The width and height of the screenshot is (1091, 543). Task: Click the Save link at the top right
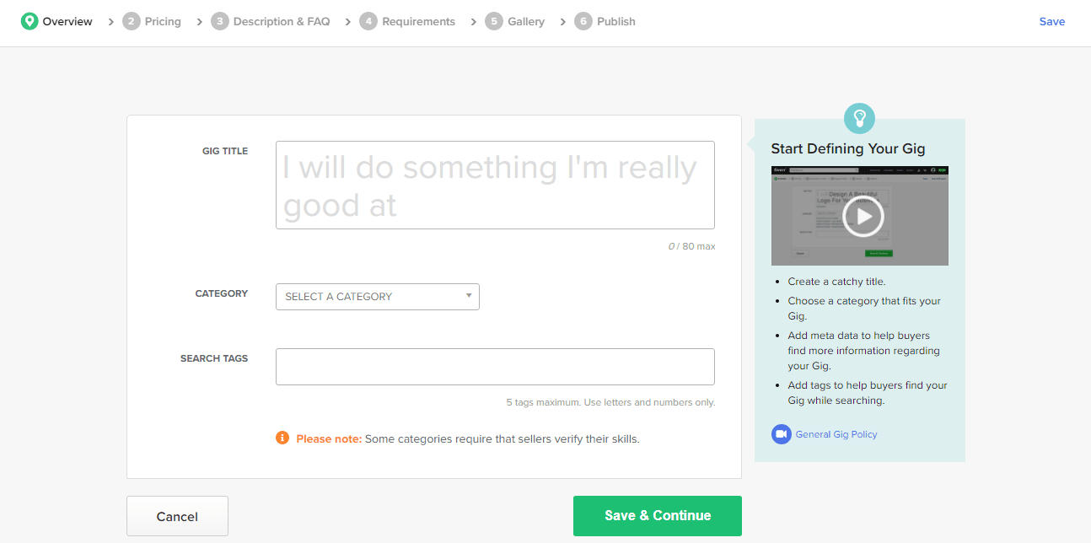click(1052, 21)
